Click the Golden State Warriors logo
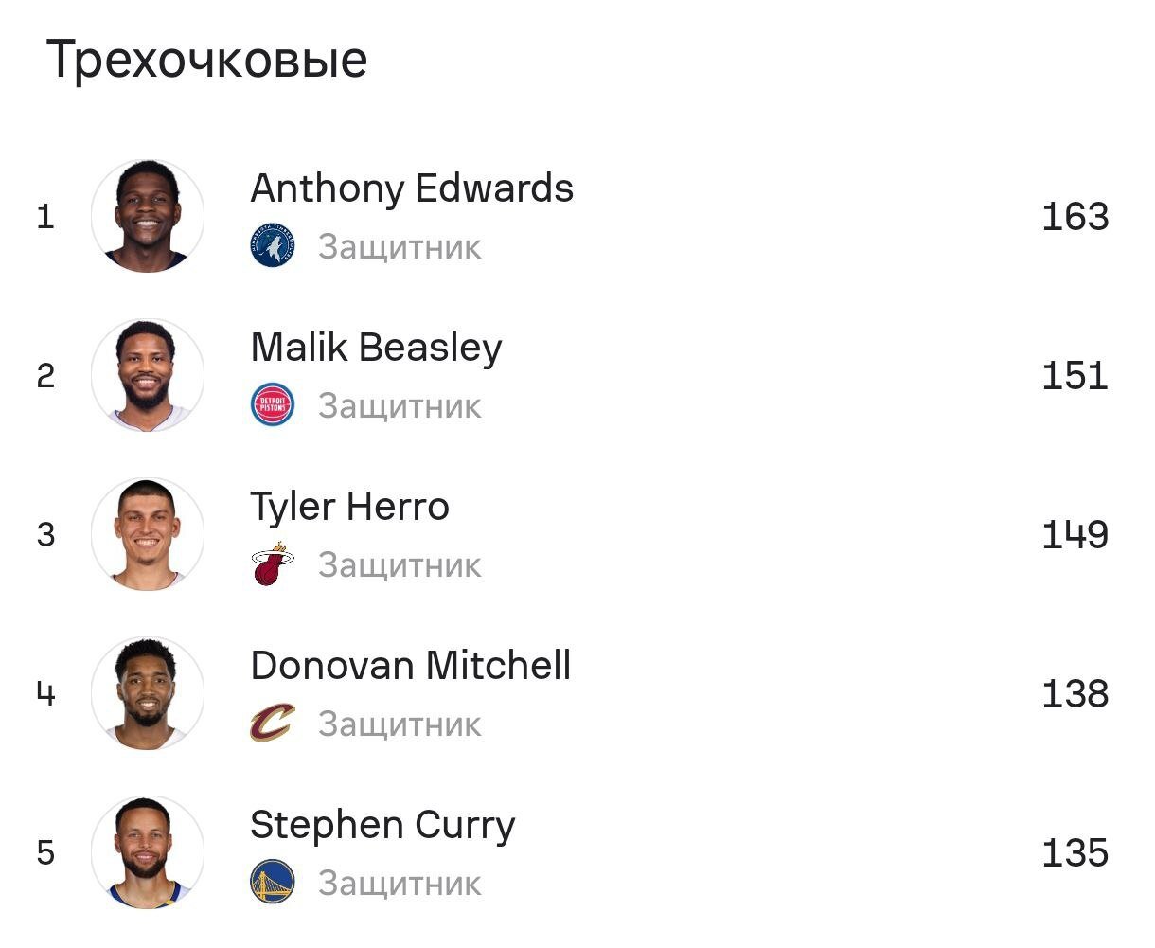This screenshot has width=1155, height=948. click(x=273, y=883)
